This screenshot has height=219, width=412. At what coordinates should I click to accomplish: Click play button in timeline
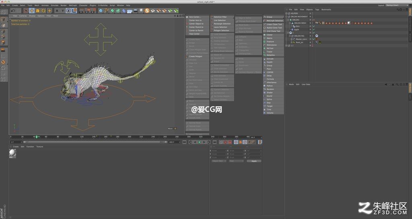point(200,142)
